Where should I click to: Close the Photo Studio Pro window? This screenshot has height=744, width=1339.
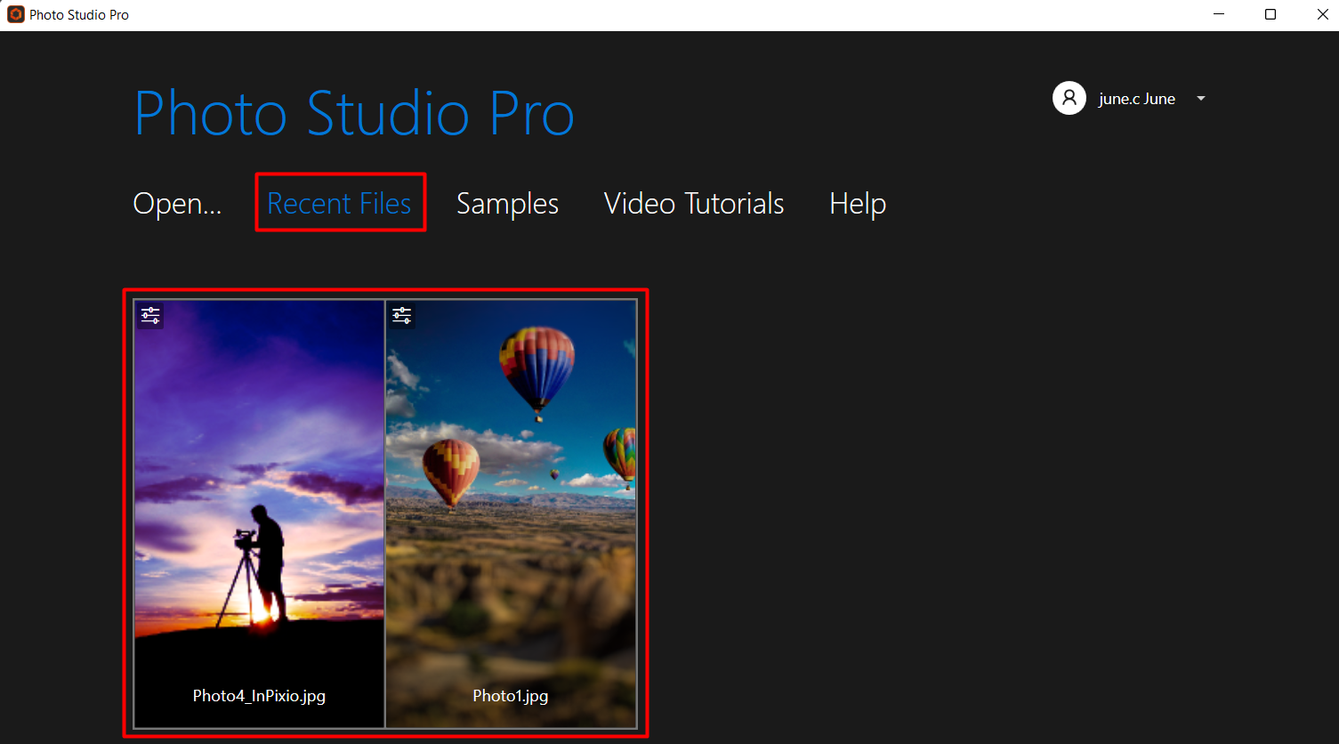click(1322, 14)
